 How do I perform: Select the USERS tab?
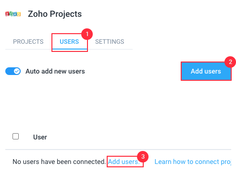(69, 42)
